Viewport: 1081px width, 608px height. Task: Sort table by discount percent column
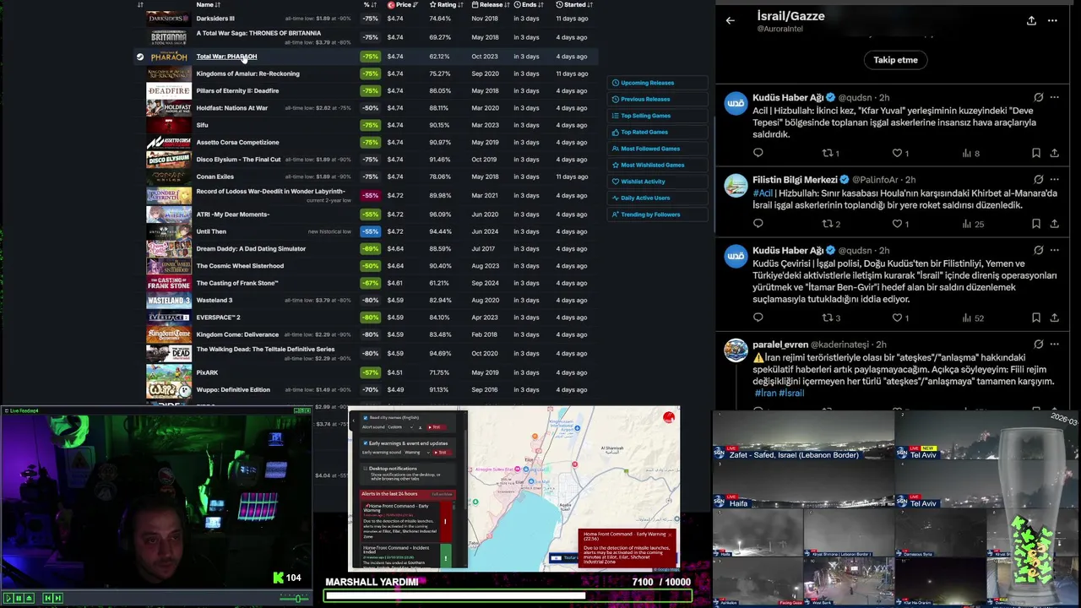(x=370, y=4)
